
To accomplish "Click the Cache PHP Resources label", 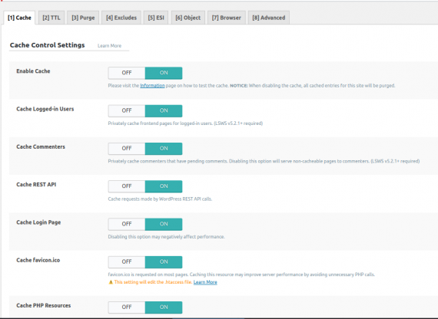I will click(44, 306).
